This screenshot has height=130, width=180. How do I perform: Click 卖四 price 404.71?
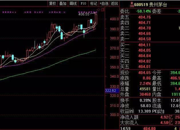(145, 23)
